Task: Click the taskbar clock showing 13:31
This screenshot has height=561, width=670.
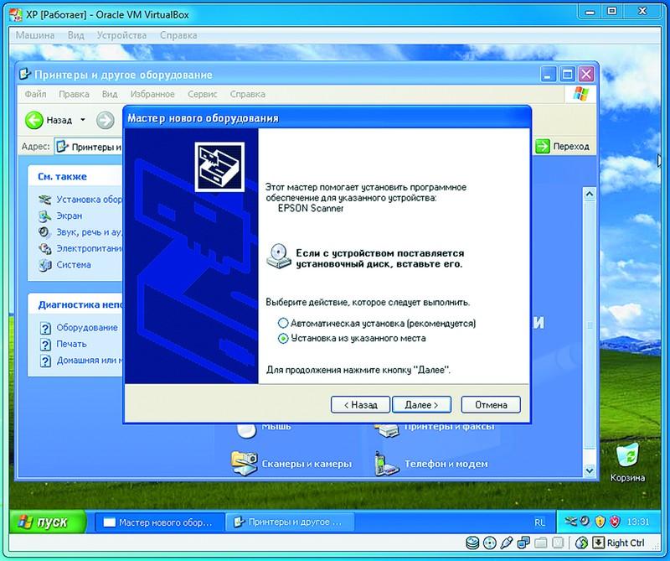Action: [x=638, y=522]
